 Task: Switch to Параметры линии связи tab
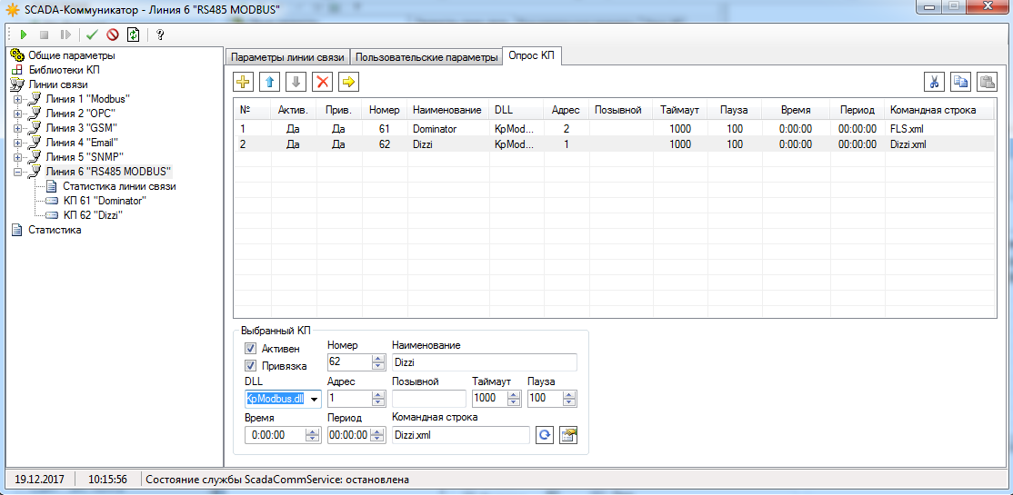(x=286, y=57)
